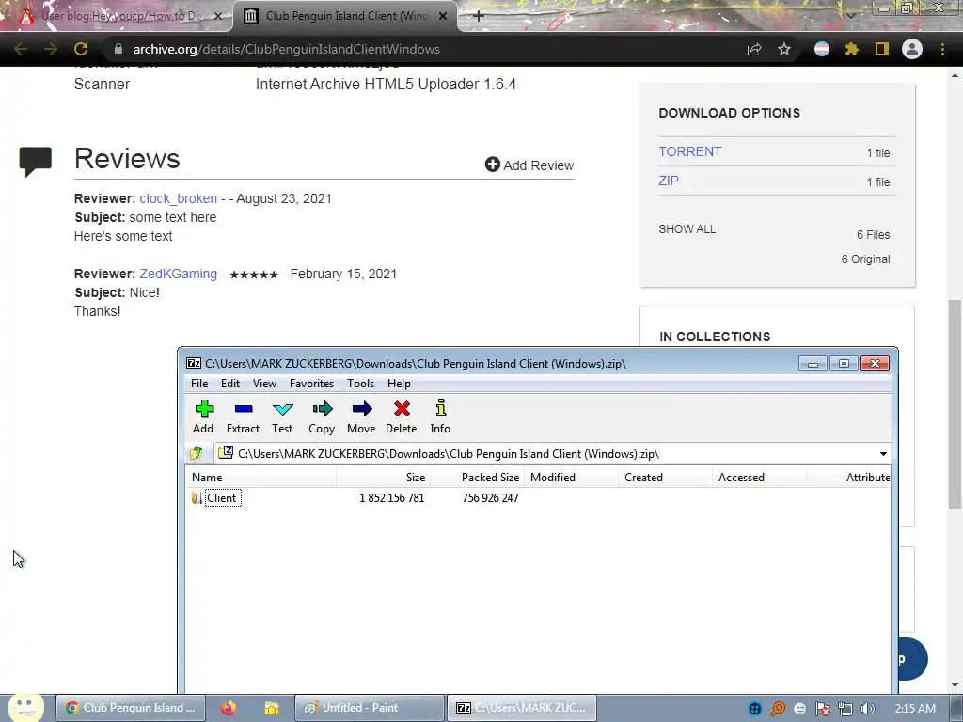Click the Move toolbar icon
This screenshot has width=963, height=722.
(361, 416)
